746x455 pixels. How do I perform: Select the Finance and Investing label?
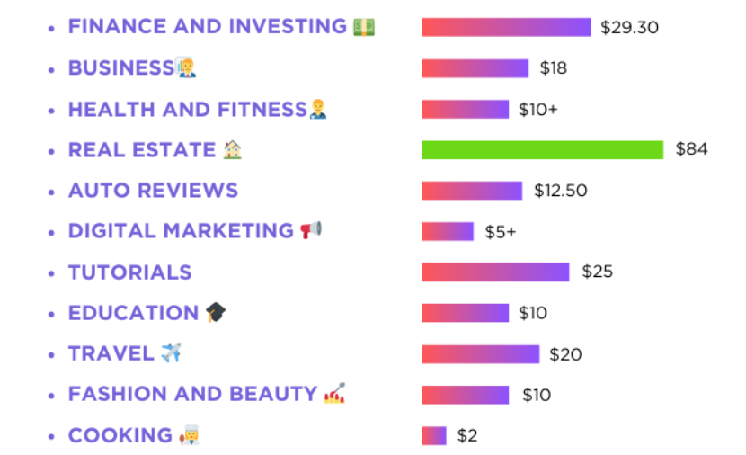207,27
